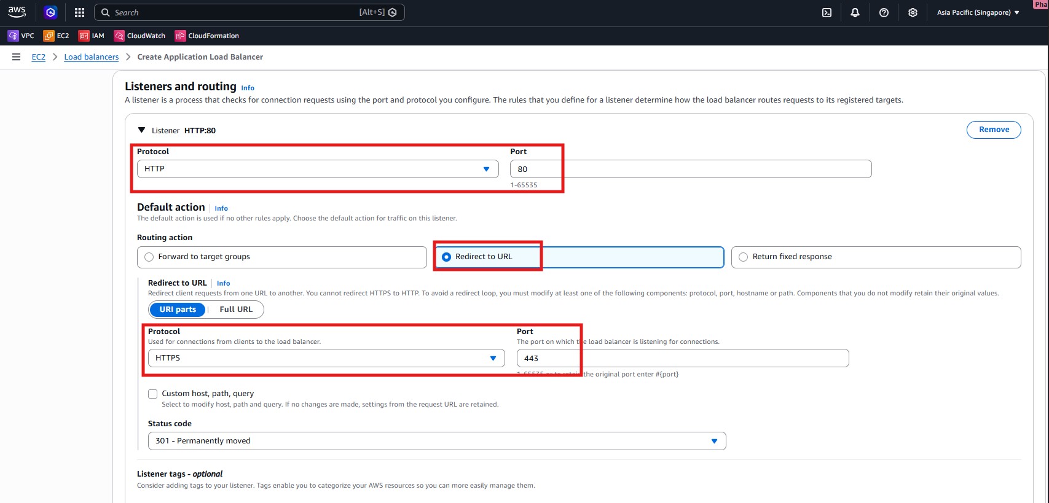The height and width of the screenshot is (503, 1049).
Task: Open the Status code dropdown
Action: tap(436, 441)
